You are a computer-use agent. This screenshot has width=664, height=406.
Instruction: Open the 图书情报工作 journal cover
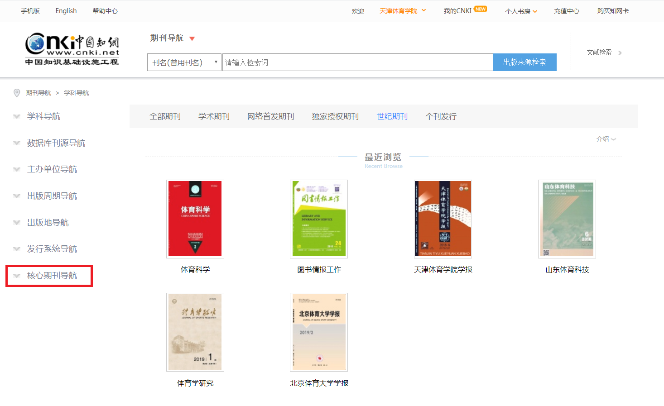coord(319,219)
